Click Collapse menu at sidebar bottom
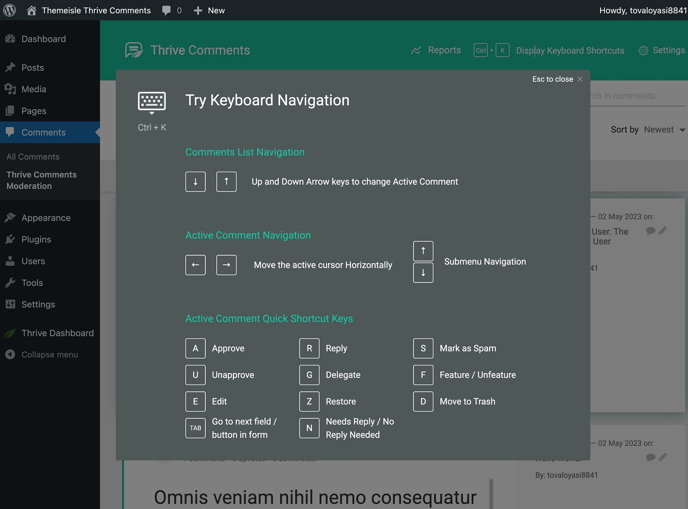This screenshot has height=509, width=688. click(x=49, y=354)
